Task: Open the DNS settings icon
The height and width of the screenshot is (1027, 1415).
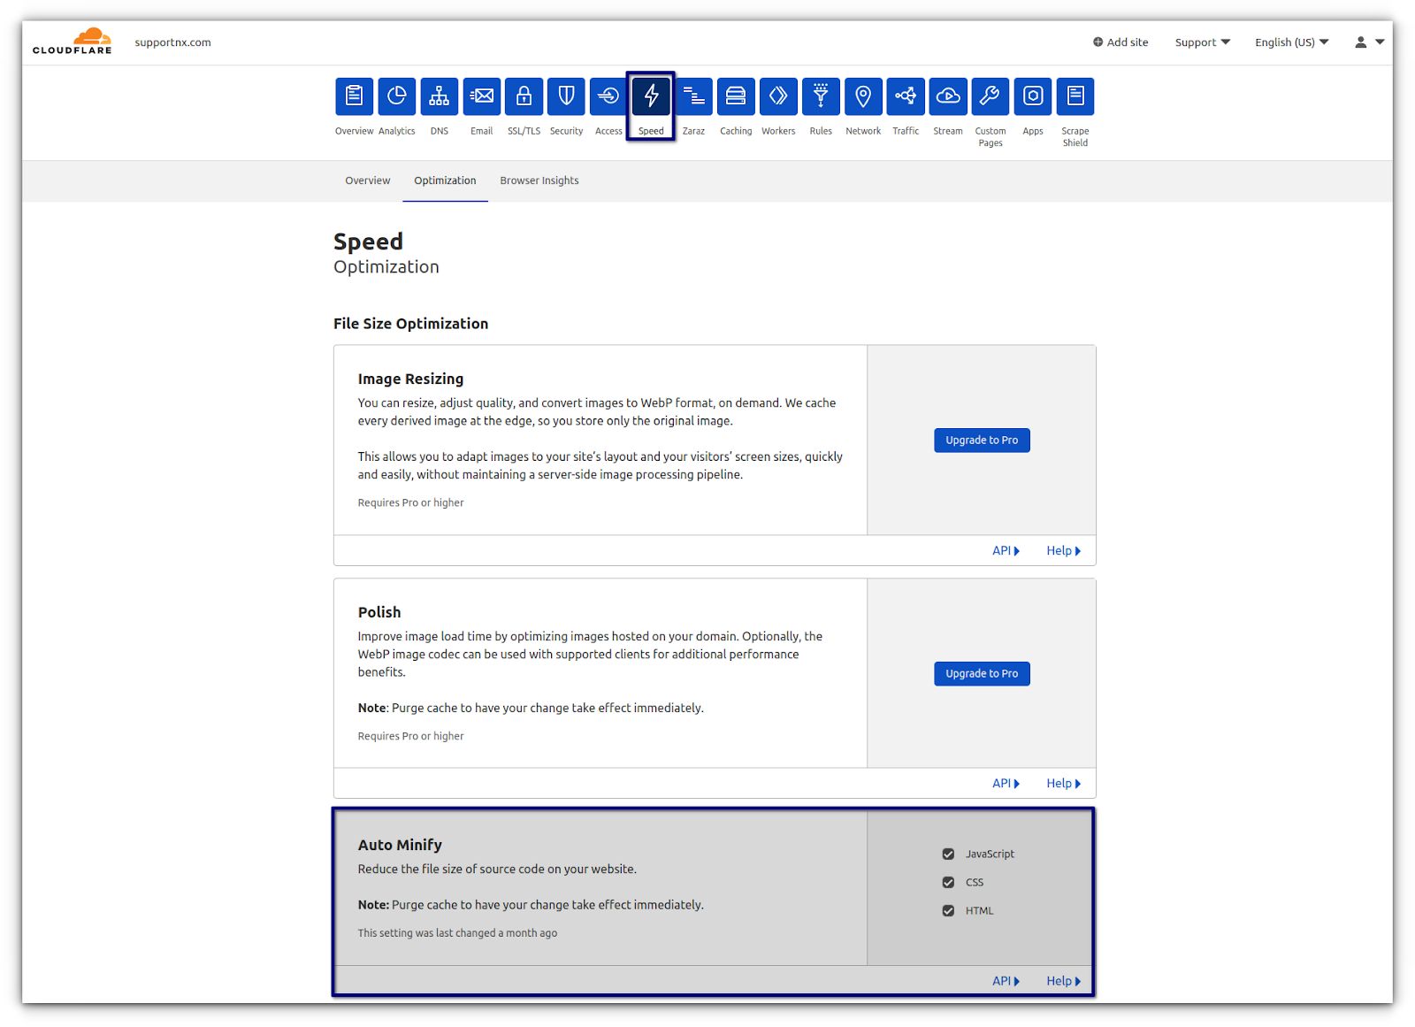Action: point(440,96)
